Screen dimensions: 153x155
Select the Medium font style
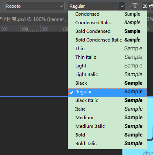coord(108,118)
